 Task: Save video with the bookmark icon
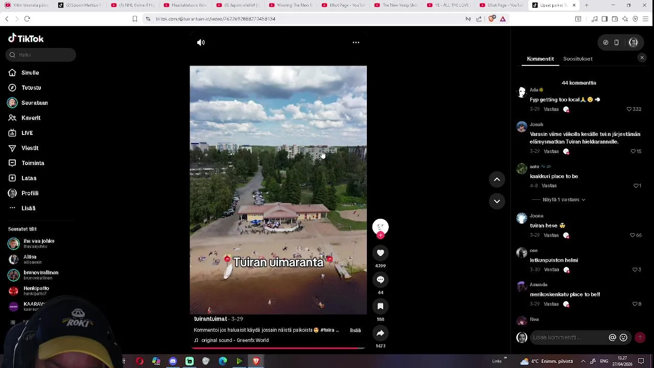[x=381, y=306]
